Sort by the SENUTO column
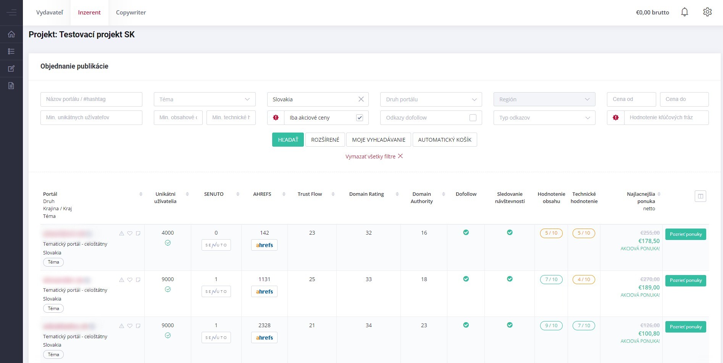 pyautogui.click(x=238, y=194)
